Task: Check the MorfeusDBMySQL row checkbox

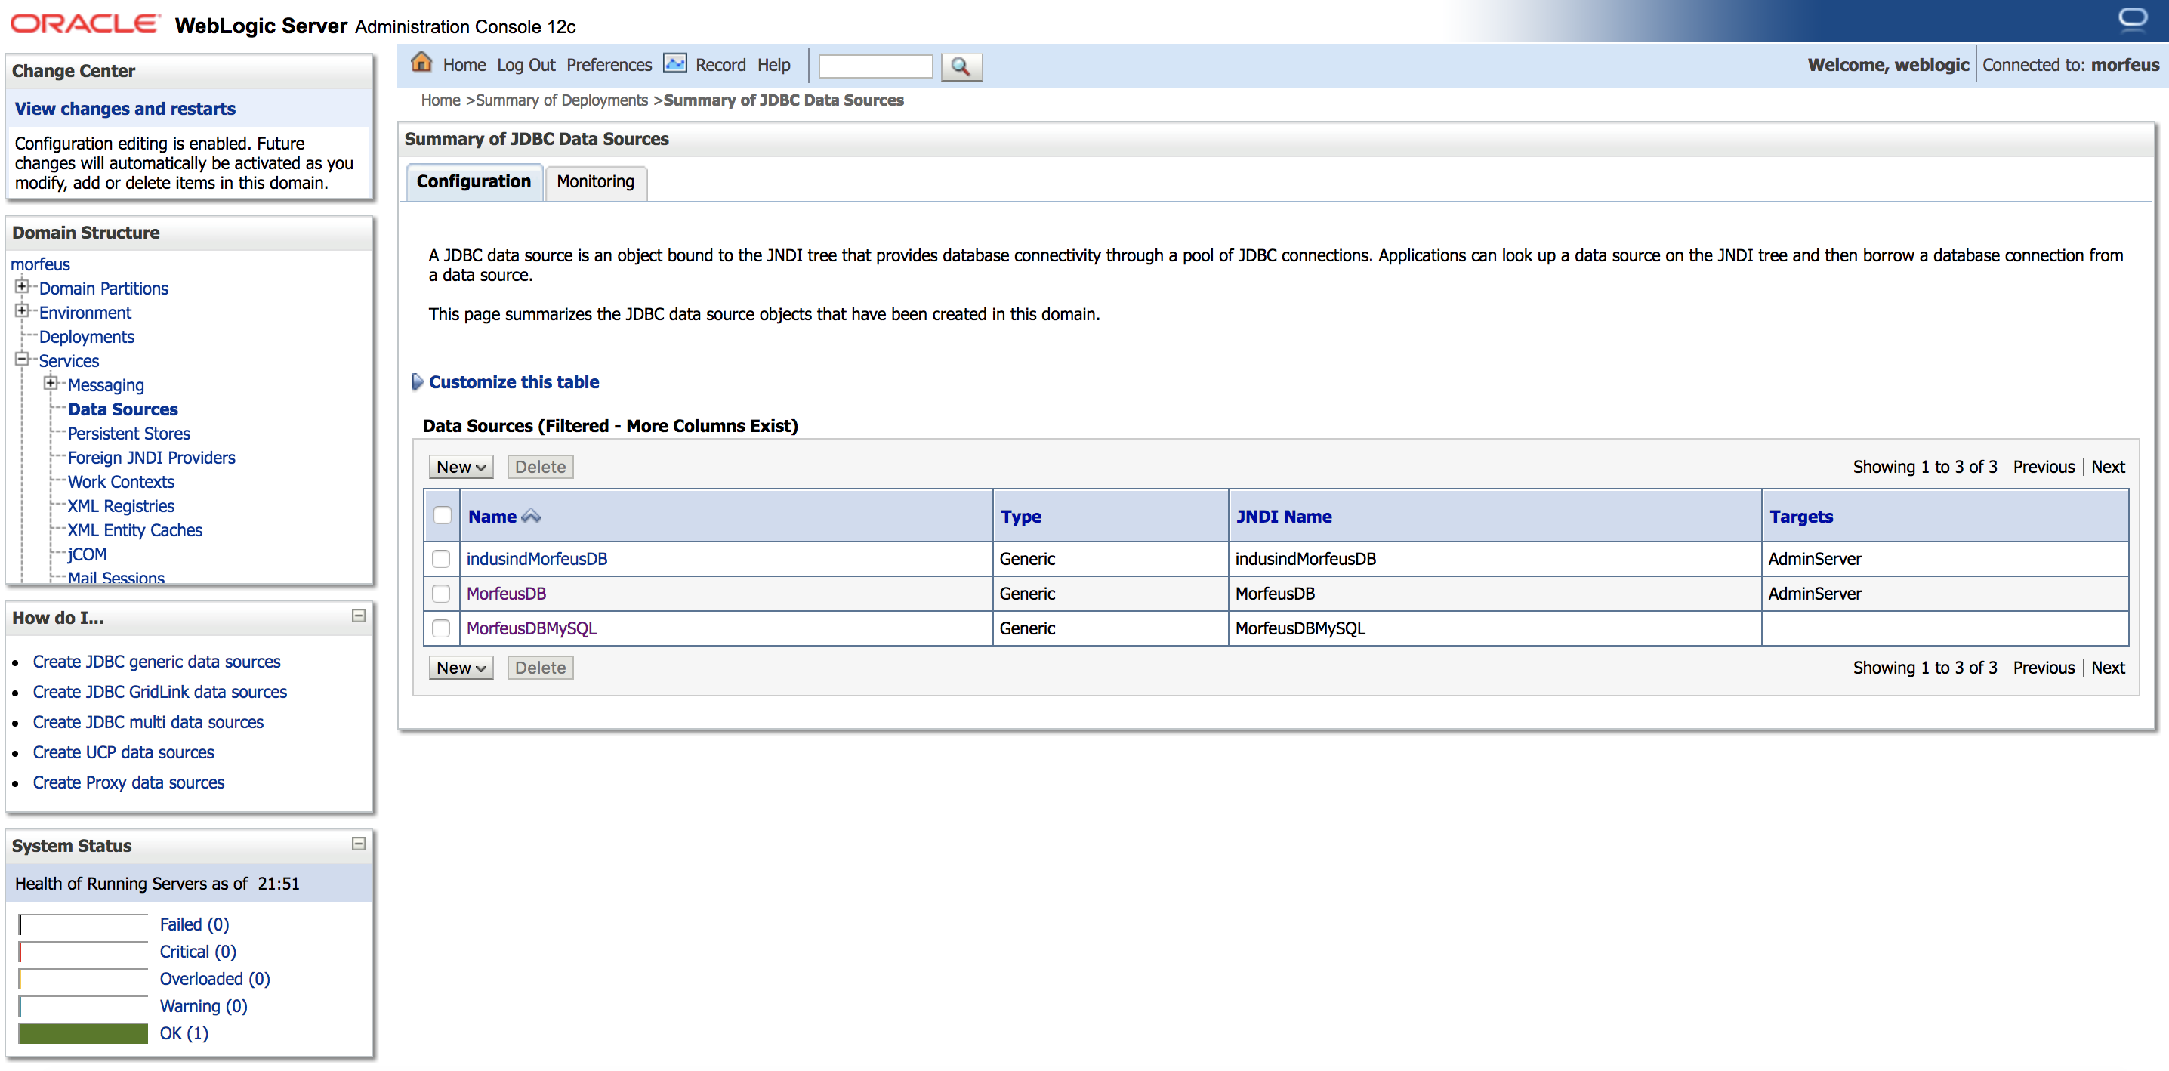Action: (x=441, y=628)
